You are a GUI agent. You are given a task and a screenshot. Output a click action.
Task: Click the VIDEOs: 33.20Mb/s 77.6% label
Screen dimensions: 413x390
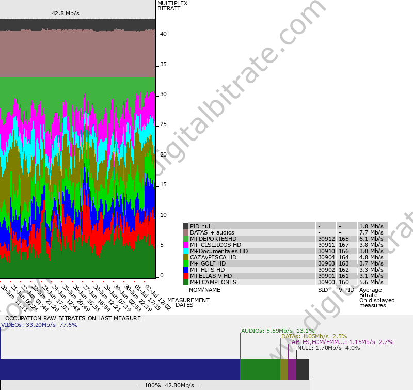coord(40,325)
